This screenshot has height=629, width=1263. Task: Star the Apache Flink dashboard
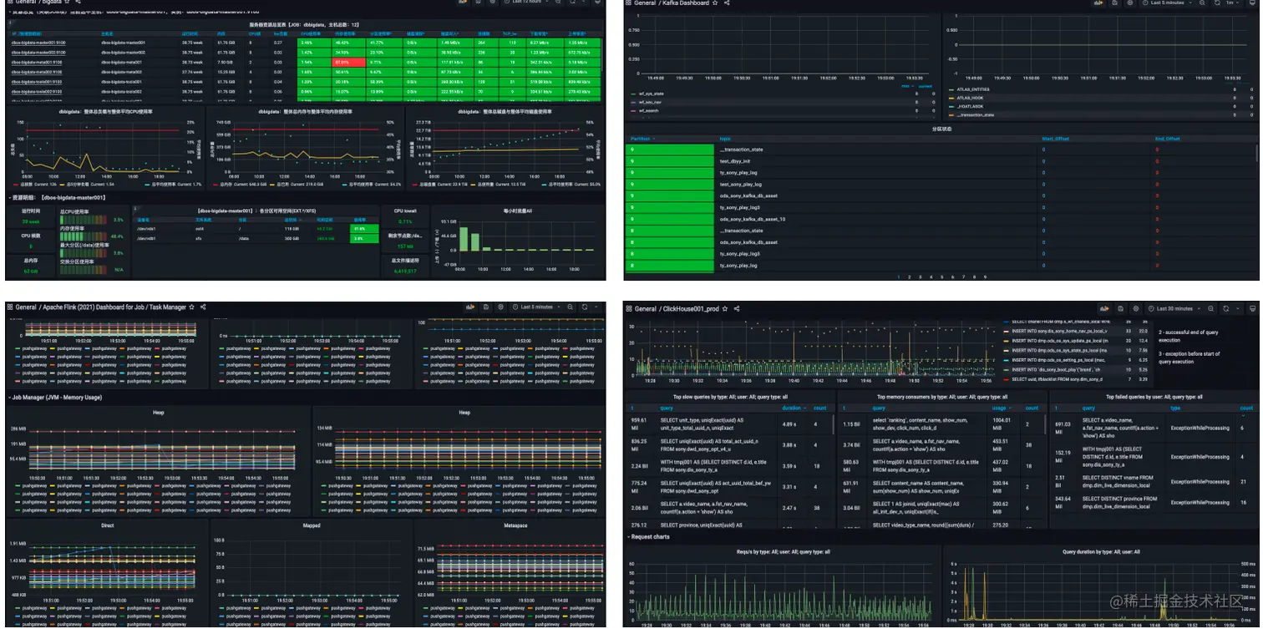(191, 307)
